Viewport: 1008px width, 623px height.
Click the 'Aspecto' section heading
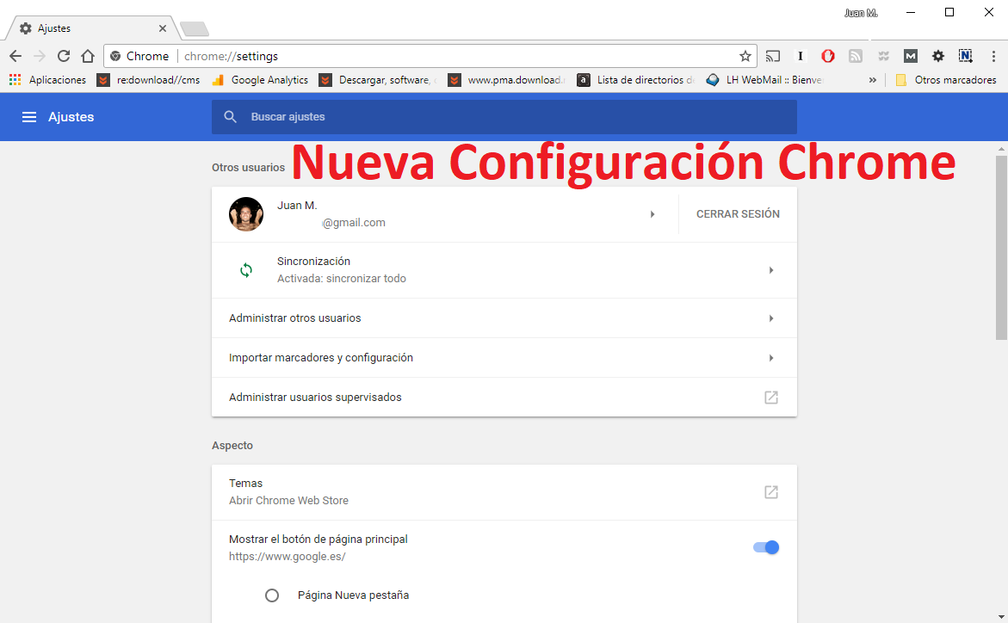coord(232,446)
